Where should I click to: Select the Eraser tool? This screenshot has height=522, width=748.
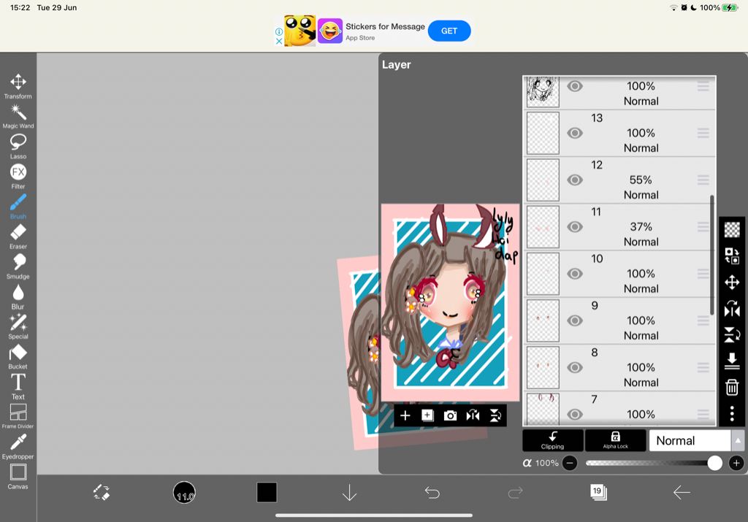18,237
